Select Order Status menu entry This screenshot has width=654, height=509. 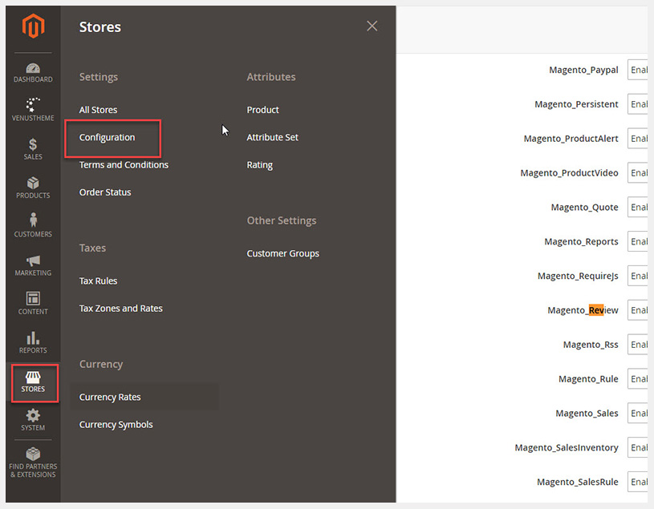coord(105,192)
